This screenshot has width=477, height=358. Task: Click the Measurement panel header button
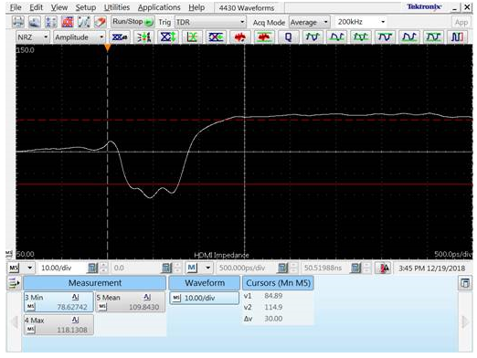pos(95,283)
